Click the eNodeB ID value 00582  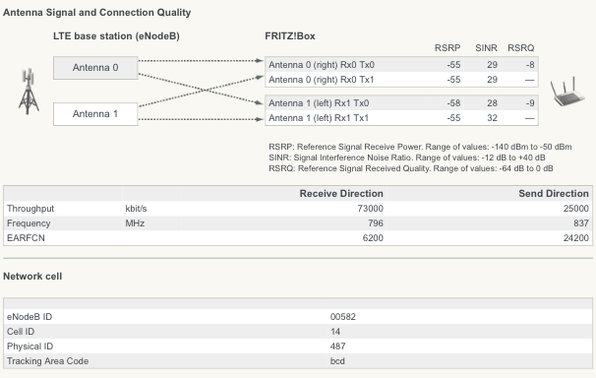point(343,317)
